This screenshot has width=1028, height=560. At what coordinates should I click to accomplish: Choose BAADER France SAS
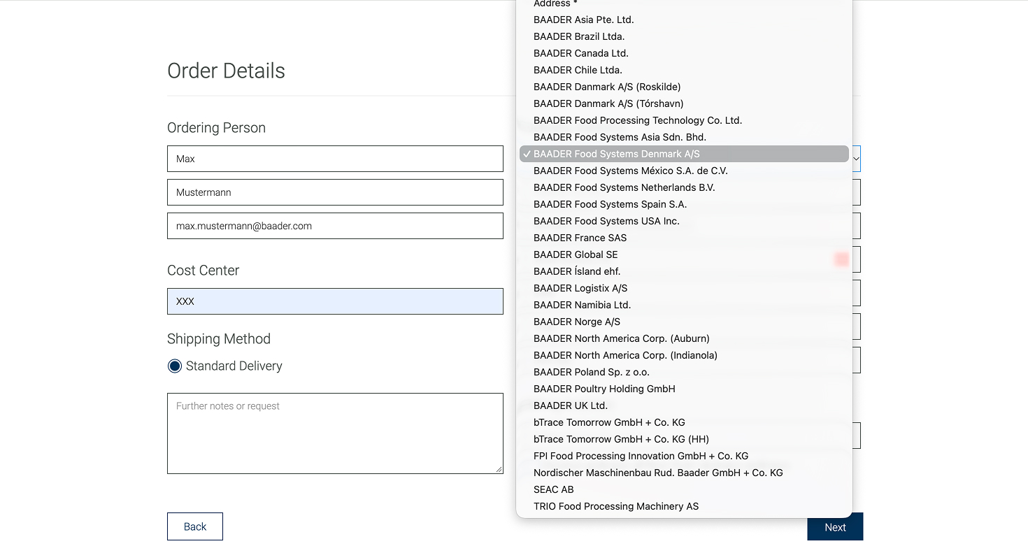tap(684, 238)
